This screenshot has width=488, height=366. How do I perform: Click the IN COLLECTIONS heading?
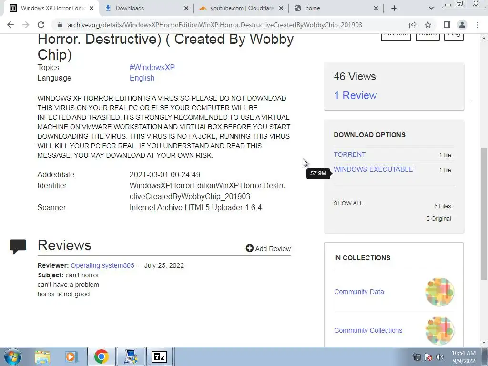[x=362, y=258]
